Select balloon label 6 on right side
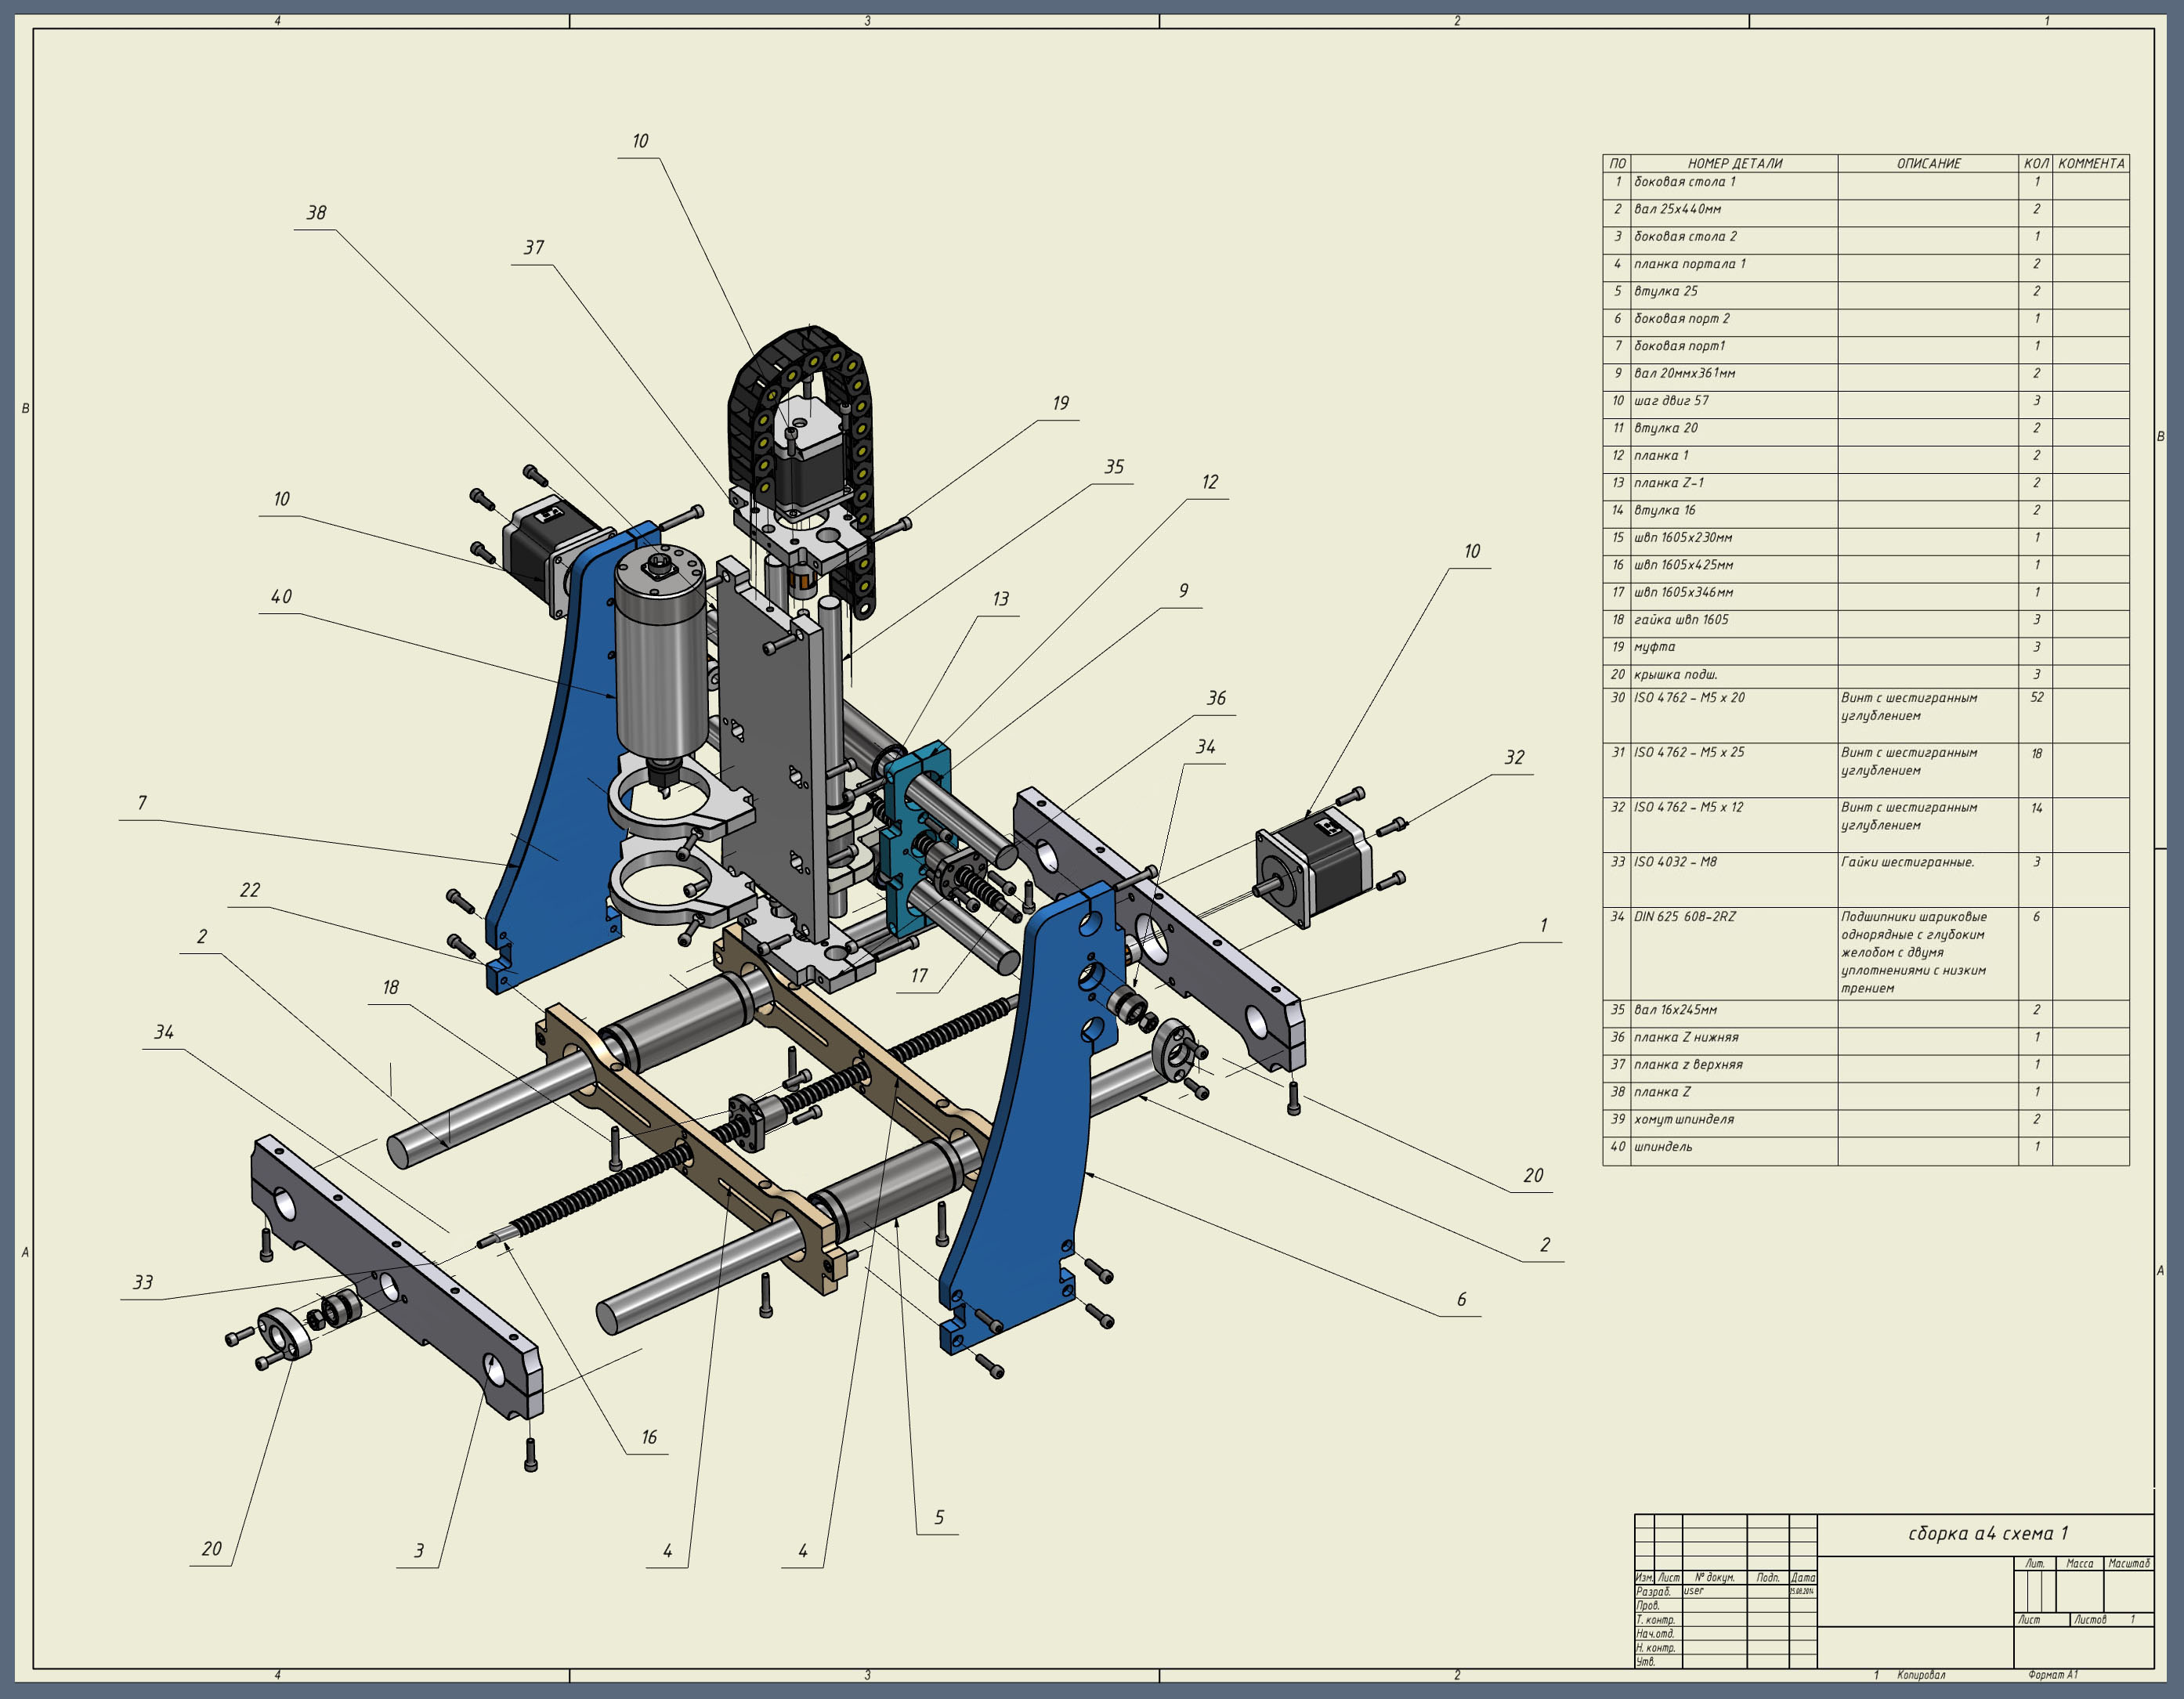This screenshot has height=1699, width=2184. 1461,1300
